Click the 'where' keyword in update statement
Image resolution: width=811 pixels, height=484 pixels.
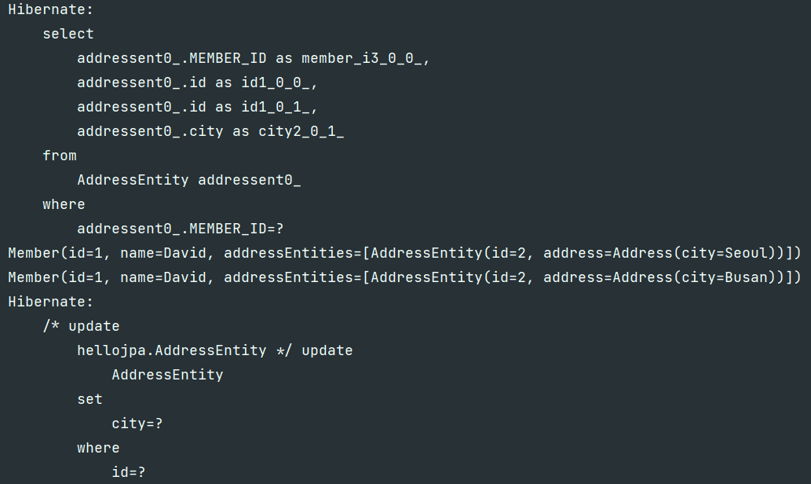point(98,447)
